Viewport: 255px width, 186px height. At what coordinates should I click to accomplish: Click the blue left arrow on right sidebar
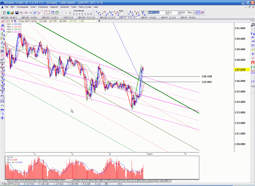253,38
